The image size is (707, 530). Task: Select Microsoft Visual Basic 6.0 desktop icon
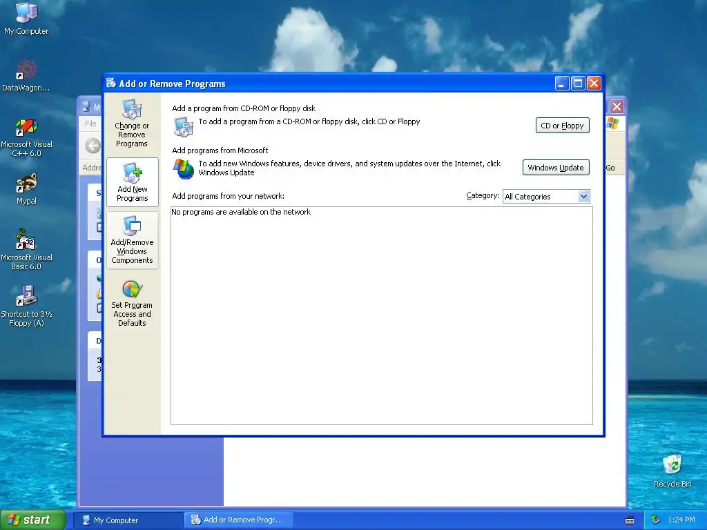click(26, 249)
